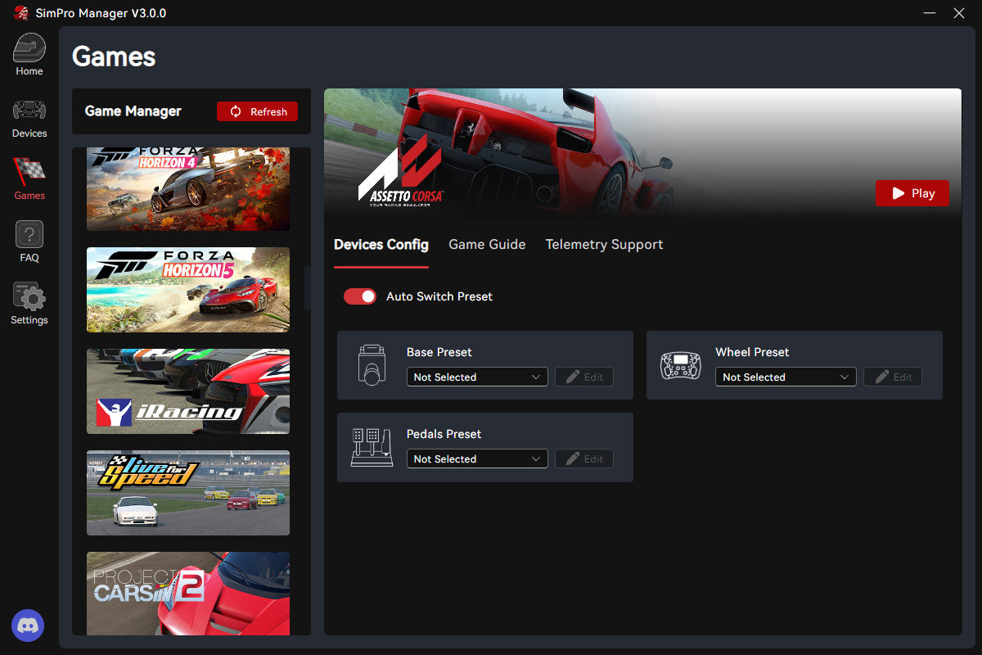The width and height of the screenshot is (982, 655).
Task: Click the wheel base icon beside Base Preset
Action: pyautogui.click(x=372, y=365)
